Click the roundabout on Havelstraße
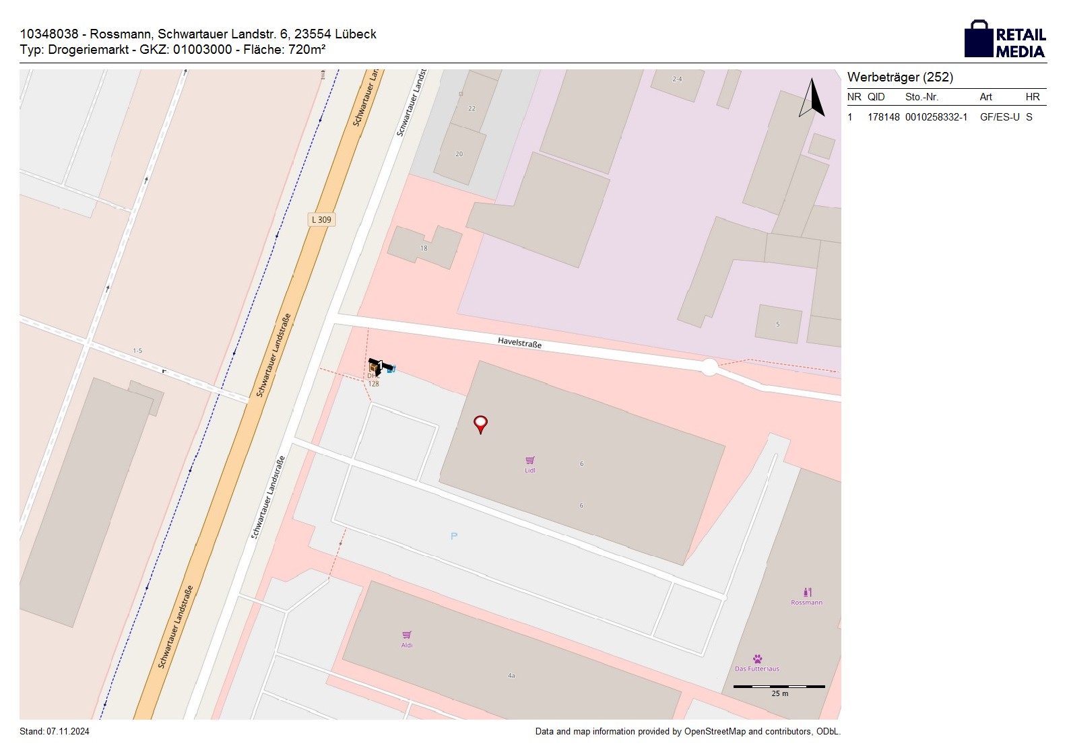The height and width of the screenshot is (756, 1069). tap(709, 368)
